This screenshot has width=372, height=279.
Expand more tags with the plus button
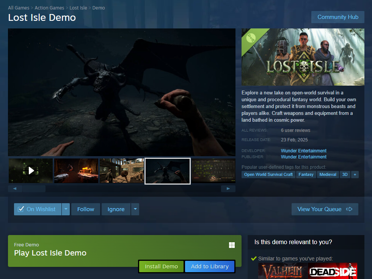click(355, 175)
